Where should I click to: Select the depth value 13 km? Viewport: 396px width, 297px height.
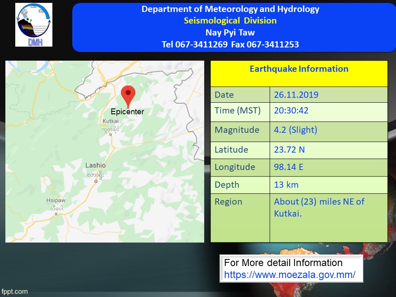pos(286,185)
